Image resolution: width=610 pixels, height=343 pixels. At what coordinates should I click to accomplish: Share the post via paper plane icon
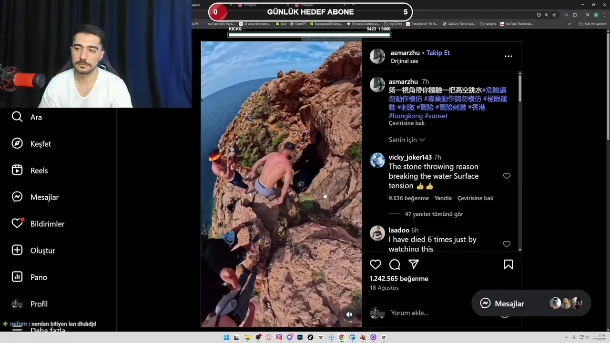click(x=414, y=264)
